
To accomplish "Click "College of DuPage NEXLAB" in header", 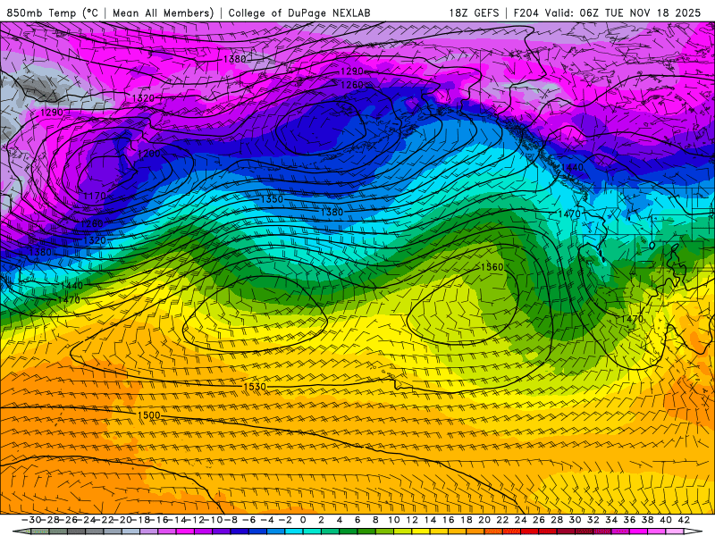I will tap(299, 13).
